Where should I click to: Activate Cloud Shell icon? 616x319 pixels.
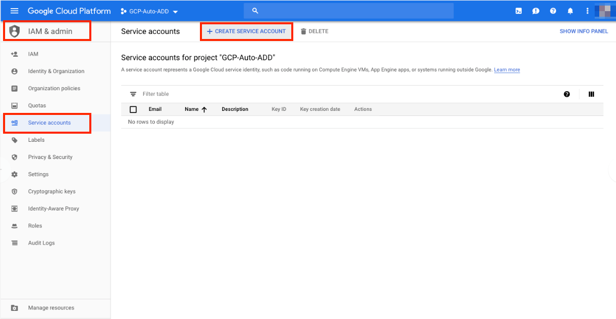coord(519,11)
